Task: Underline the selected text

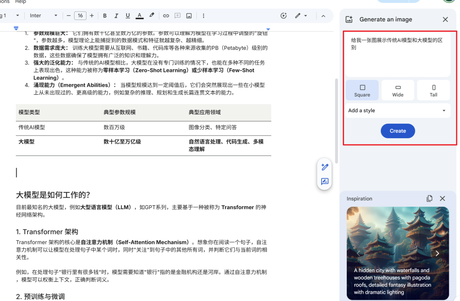Action: (128, 16)
